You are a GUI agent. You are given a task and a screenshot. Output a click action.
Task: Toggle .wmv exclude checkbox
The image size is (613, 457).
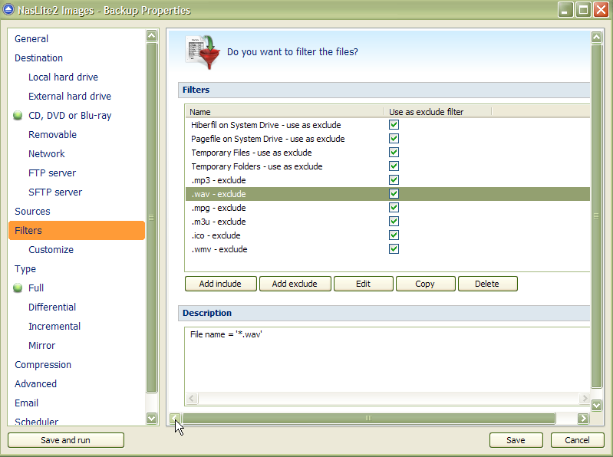coord(394,248)
